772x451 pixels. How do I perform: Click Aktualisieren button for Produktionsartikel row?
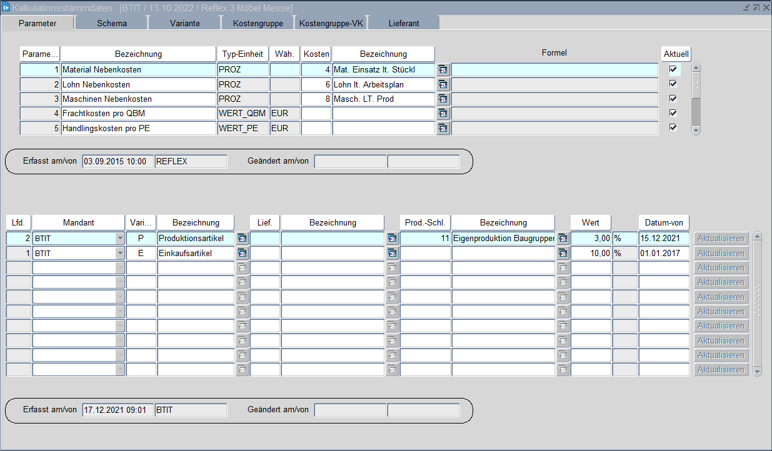pos(721,238)
